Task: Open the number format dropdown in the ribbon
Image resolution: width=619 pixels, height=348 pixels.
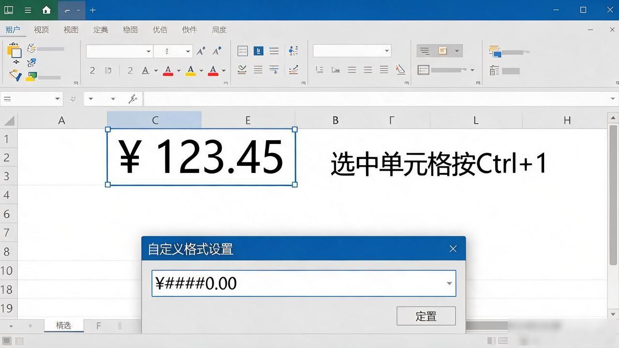Action: click(x=387, y=51)
